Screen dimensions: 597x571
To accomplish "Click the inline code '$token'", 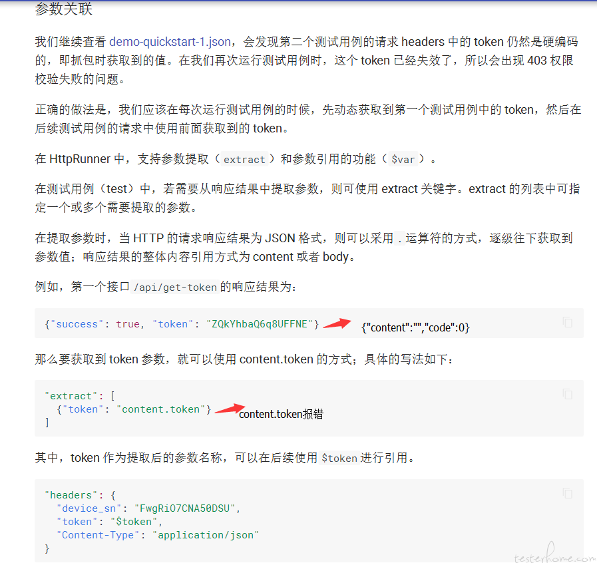I will (339, 458).
